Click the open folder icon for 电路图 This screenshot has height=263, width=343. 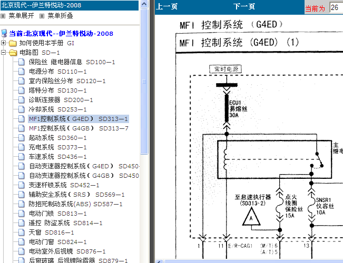click(13, 53)
